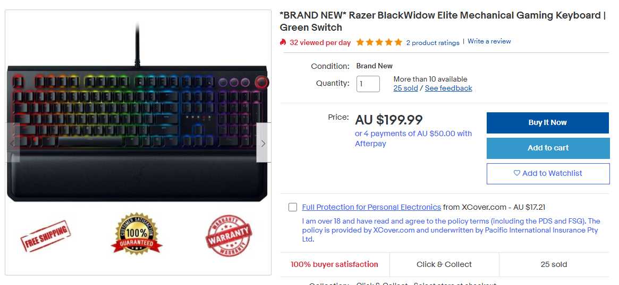Open Full Protection for Personal Electronics link

pyautogui.click(x=371, y=207)
